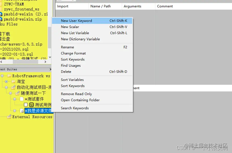232x153 pixels.
Task: Expand the 淘宝 folder node
Action: point(6,81)
